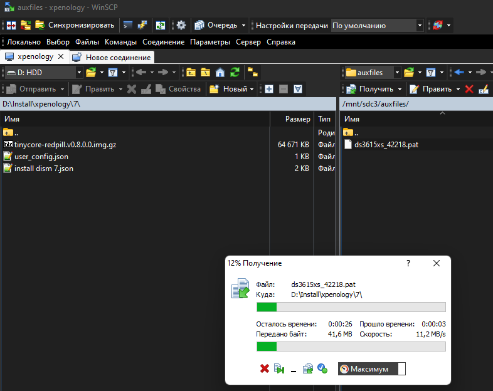Open terminal console icon in toolbar
The height and width of the screenshot is (391, 493).
click(x=127, y=26)
